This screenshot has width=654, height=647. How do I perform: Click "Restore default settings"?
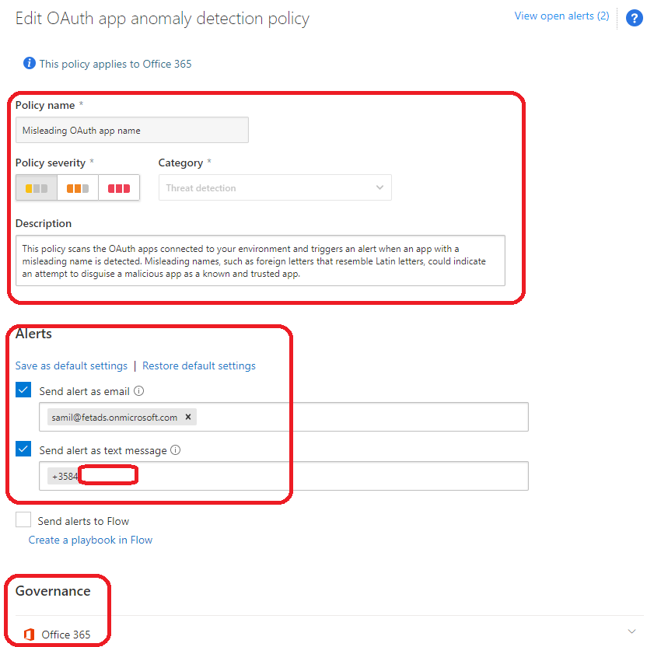(198, 365)
